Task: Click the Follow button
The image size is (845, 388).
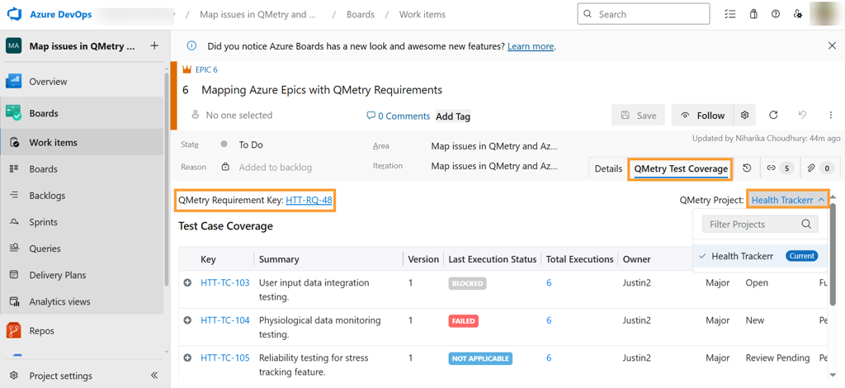Action: tap(703, 116)
